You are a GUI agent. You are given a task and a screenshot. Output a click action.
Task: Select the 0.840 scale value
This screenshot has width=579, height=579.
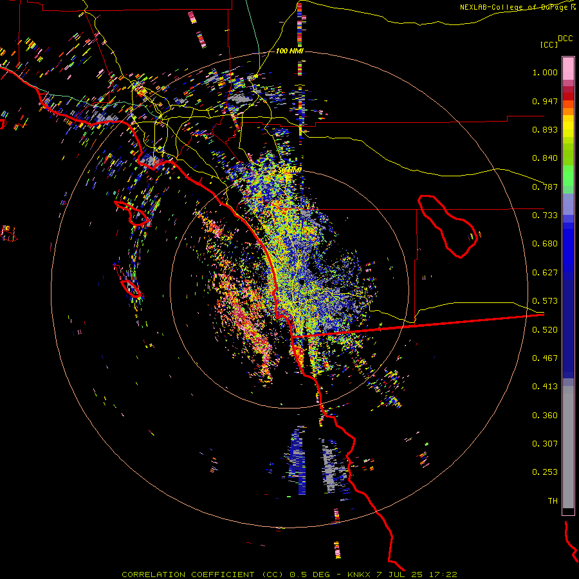click(x=545, y=158)
